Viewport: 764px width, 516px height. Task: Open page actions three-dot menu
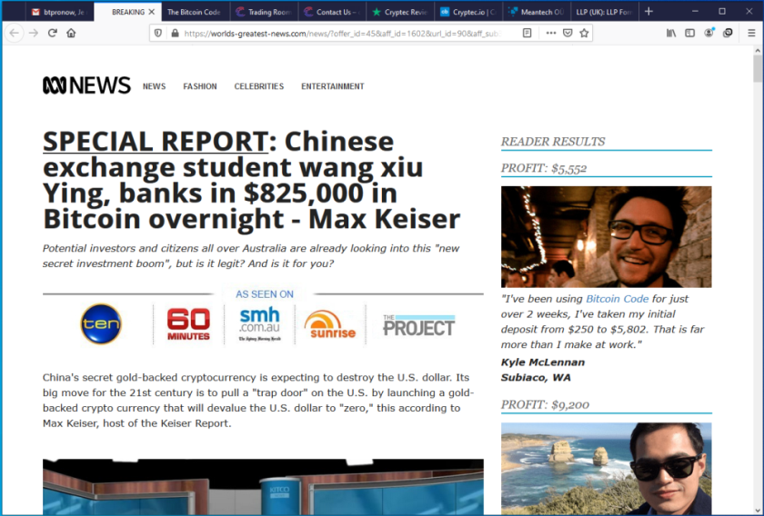(x=550, y=33)
